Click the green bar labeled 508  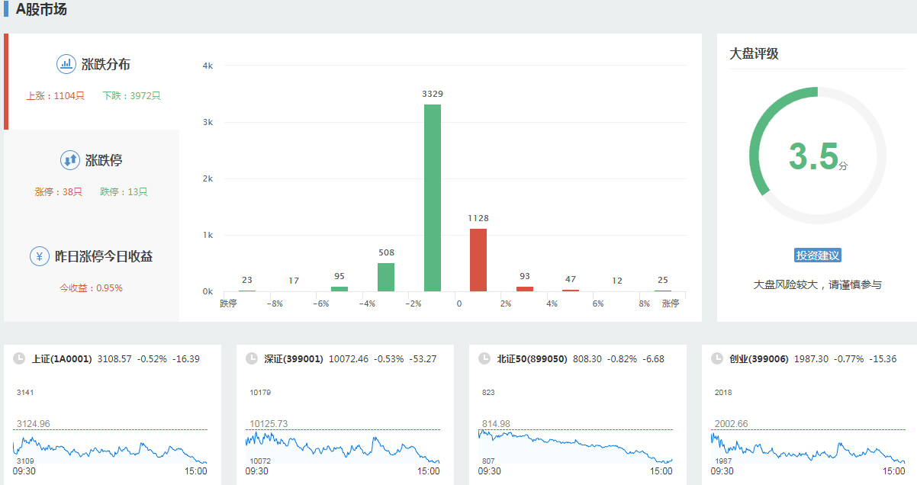coord(386,277)
